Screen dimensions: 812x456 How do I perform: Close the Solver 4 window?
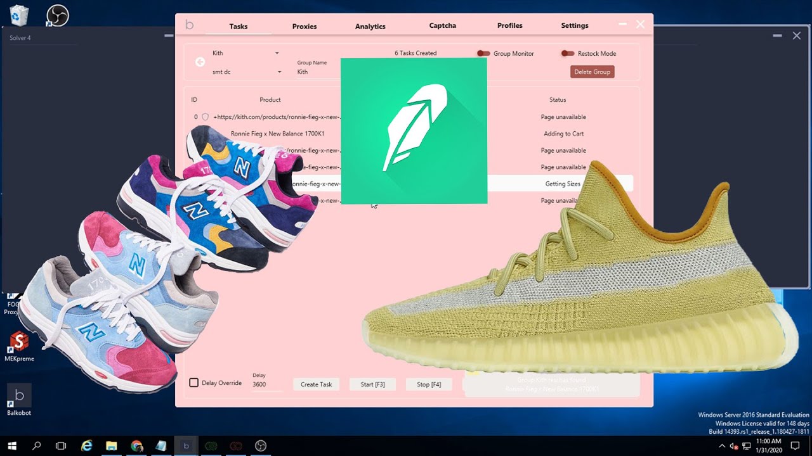797,36
